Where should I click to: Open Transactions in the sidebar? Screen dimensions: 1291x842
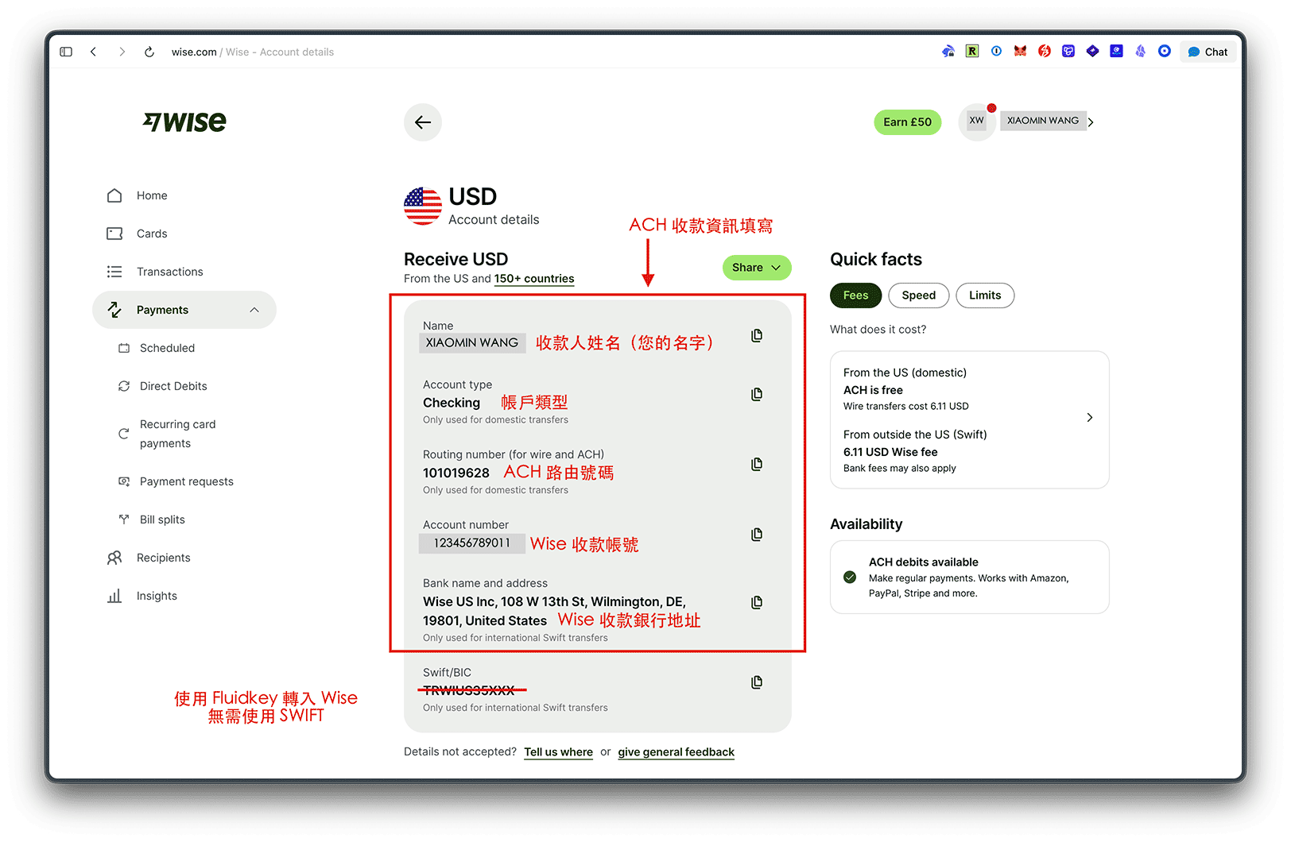(x=169, y=272)
